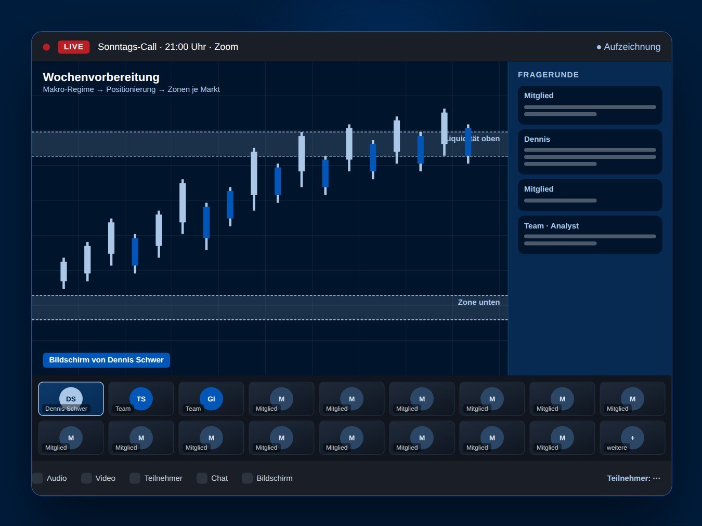The width and height of the screenshot is (702, 526).
Task: Open the Chat icon in toolbar
Action: tap(202, 478)
